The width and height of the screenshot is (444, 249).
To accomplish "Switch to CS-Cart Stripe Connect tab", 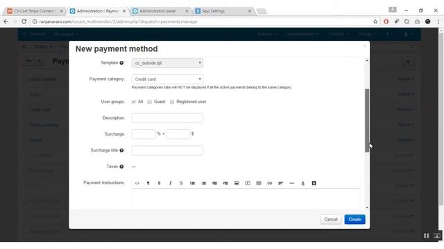I will (x=35, y=11).
